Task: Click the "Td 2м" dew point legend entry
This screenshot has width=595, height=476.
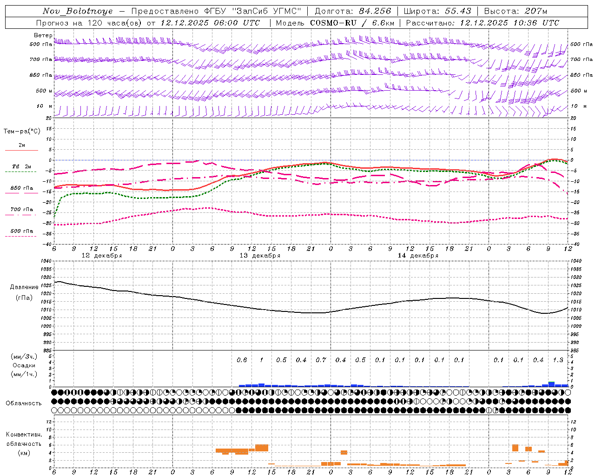Action: pyautogui.click(x=21, y=166)
